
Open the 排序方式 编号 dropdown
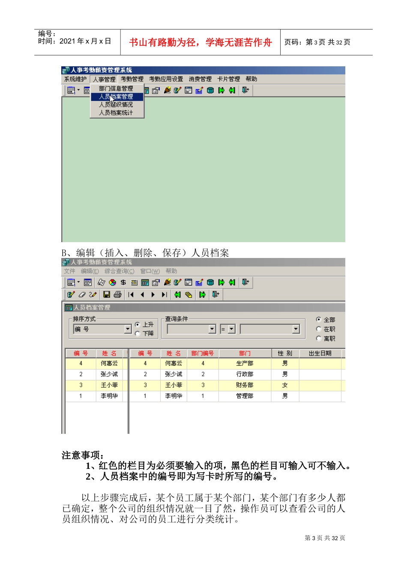click(128, 329)
